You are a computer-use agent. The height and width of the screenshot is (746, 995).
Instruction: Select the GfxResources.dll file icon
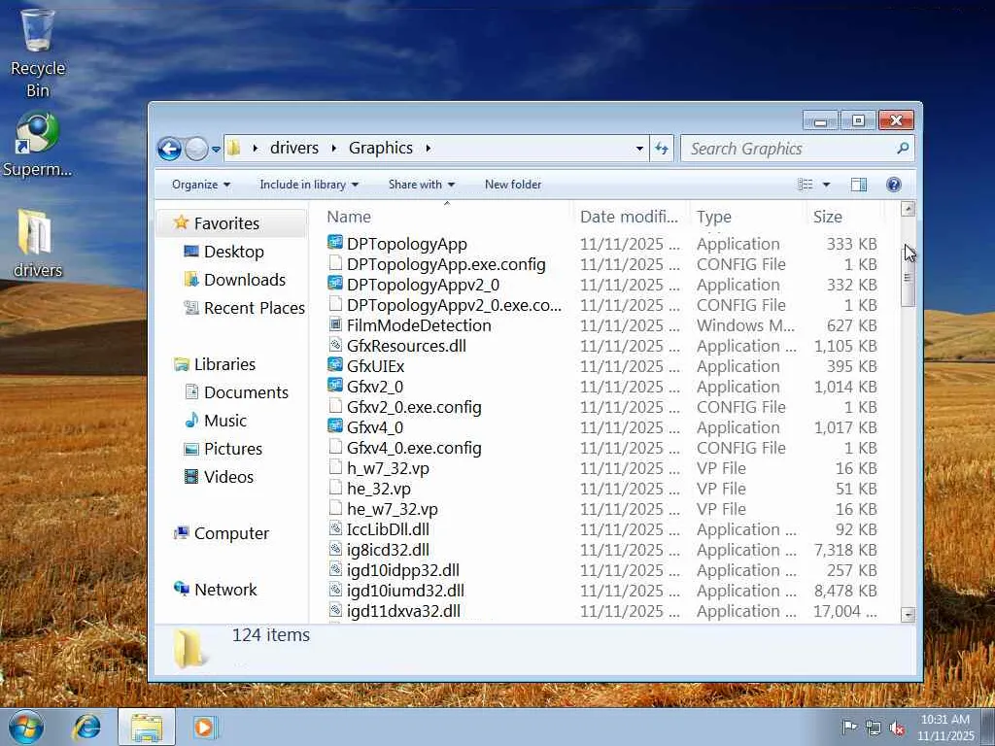point(335,345)
